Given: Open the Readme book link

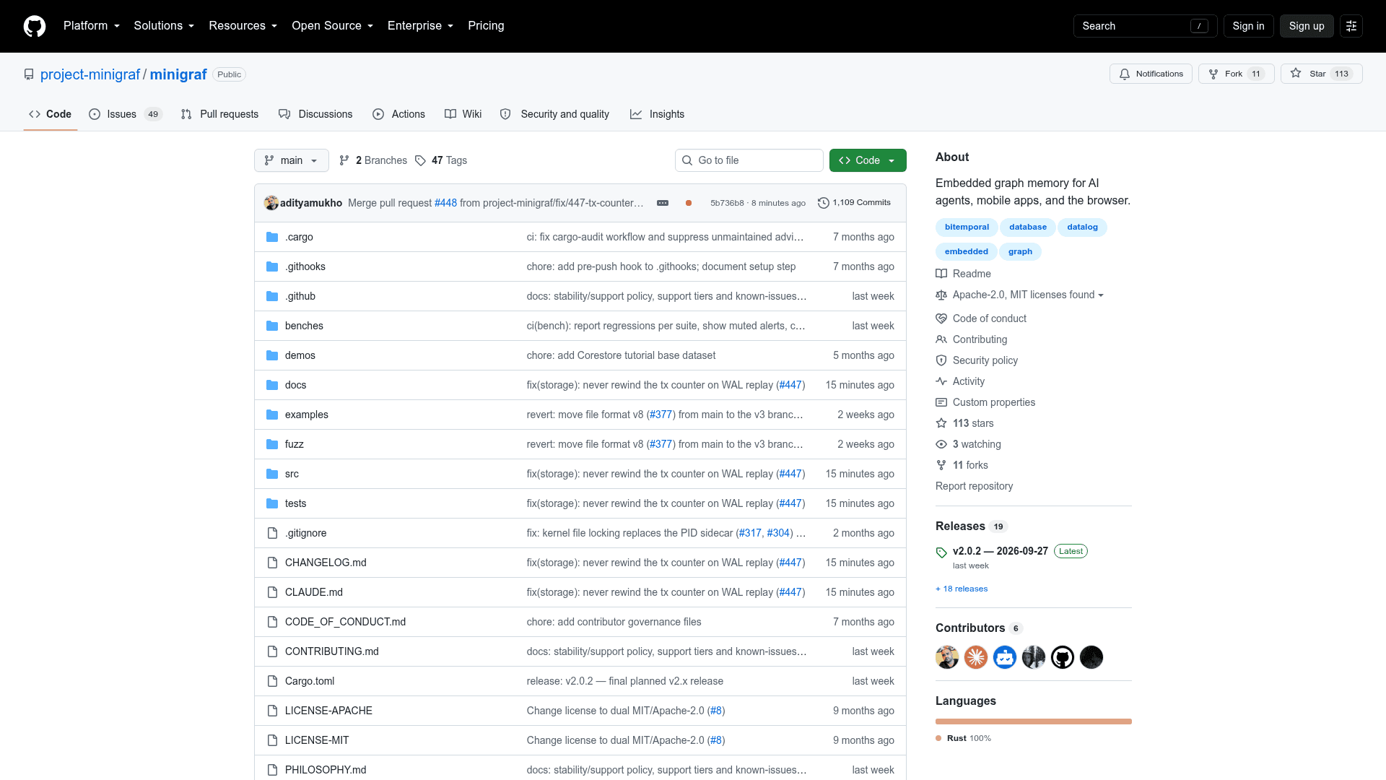Looking at the screenshot, I should point(963,274).
